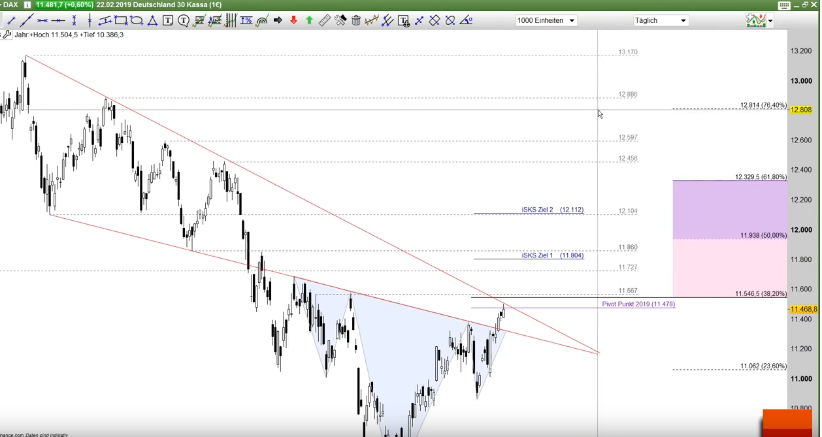Screen dimensions: 822x437
Task: Open the percent retracement tool
Action: (246, 20)
